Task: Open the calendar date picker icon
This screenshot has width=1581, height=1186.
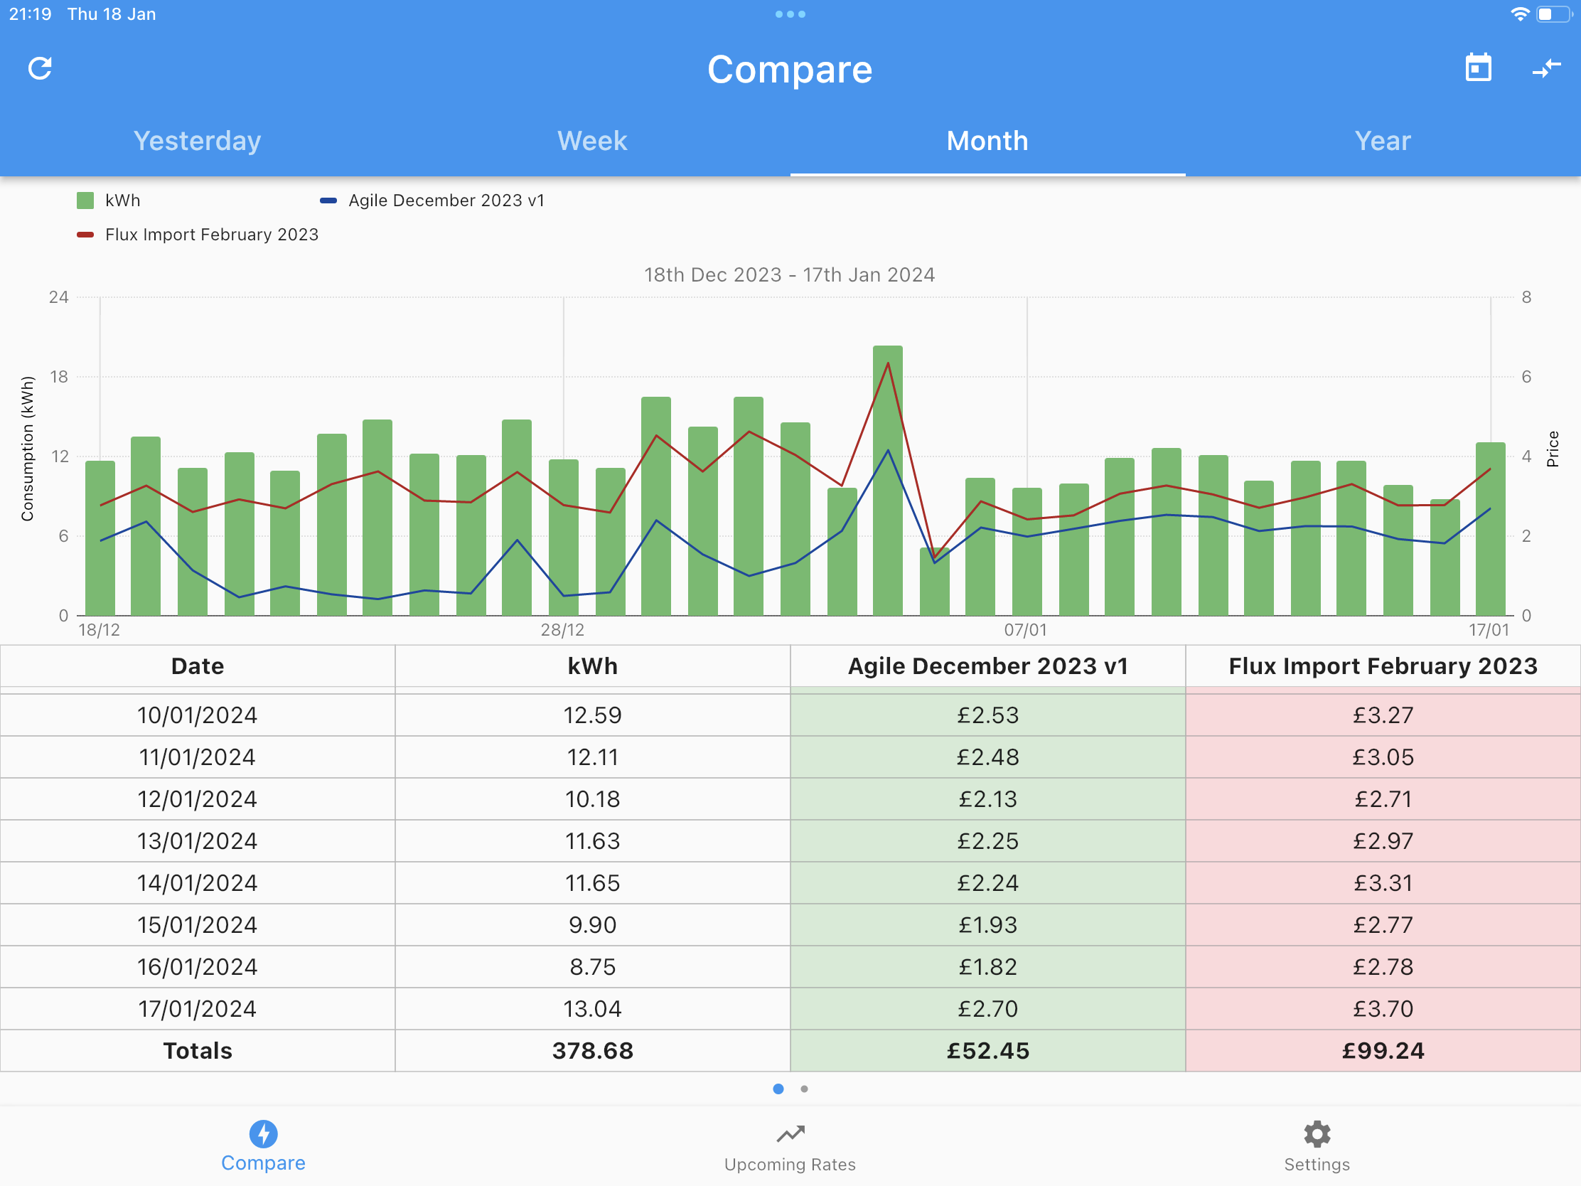Action: (1478, 68)
